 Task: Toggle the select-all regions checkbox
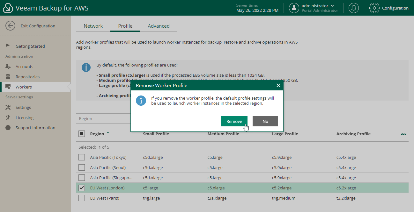tap(82, 134)
